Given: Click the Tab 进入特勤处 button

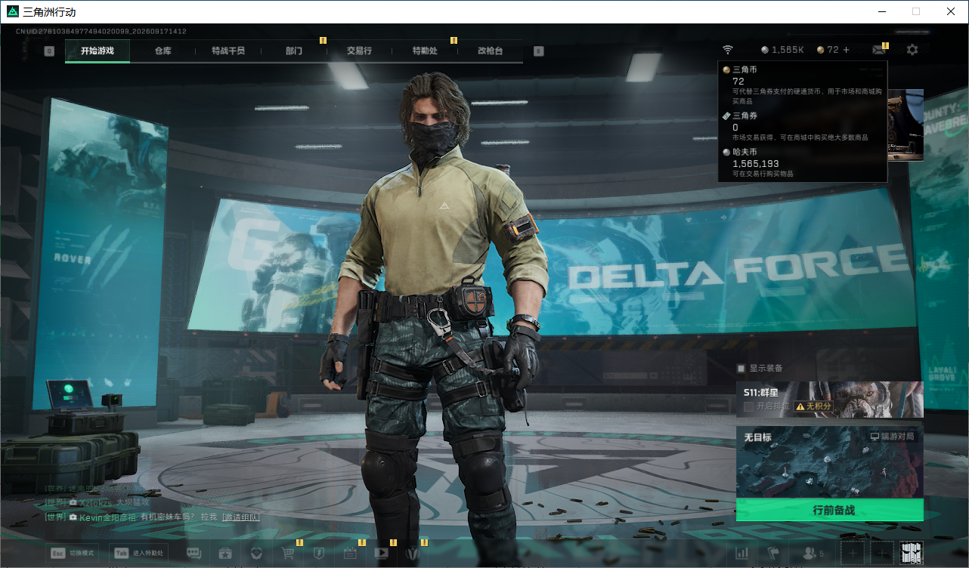Looking at the screenshot, I should coord(138,553).
